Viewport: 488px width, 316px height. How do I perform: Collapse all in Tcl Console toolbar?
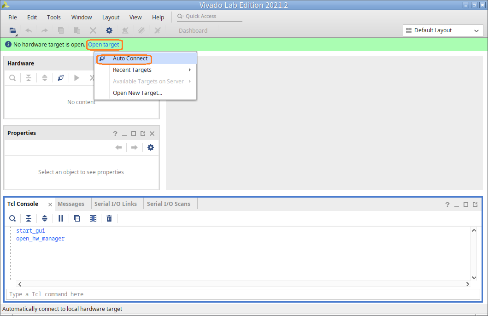[x=29, y=218]
